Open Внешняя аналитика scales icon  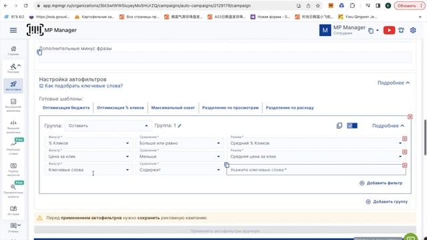point(13,127)
